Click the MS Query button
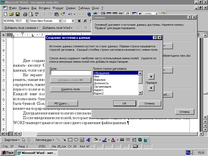The height and width of the screenshot is (156, 208). (x=62, y=103)
